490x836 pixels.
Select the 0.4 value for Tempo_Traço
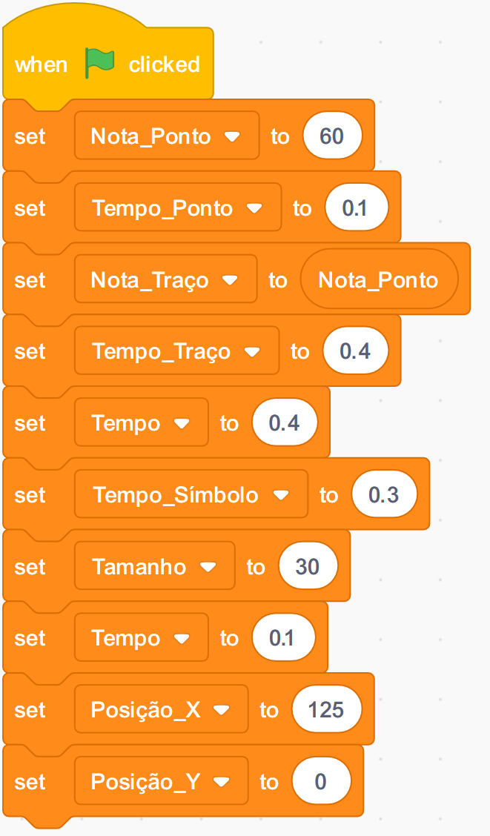(355, 352)
